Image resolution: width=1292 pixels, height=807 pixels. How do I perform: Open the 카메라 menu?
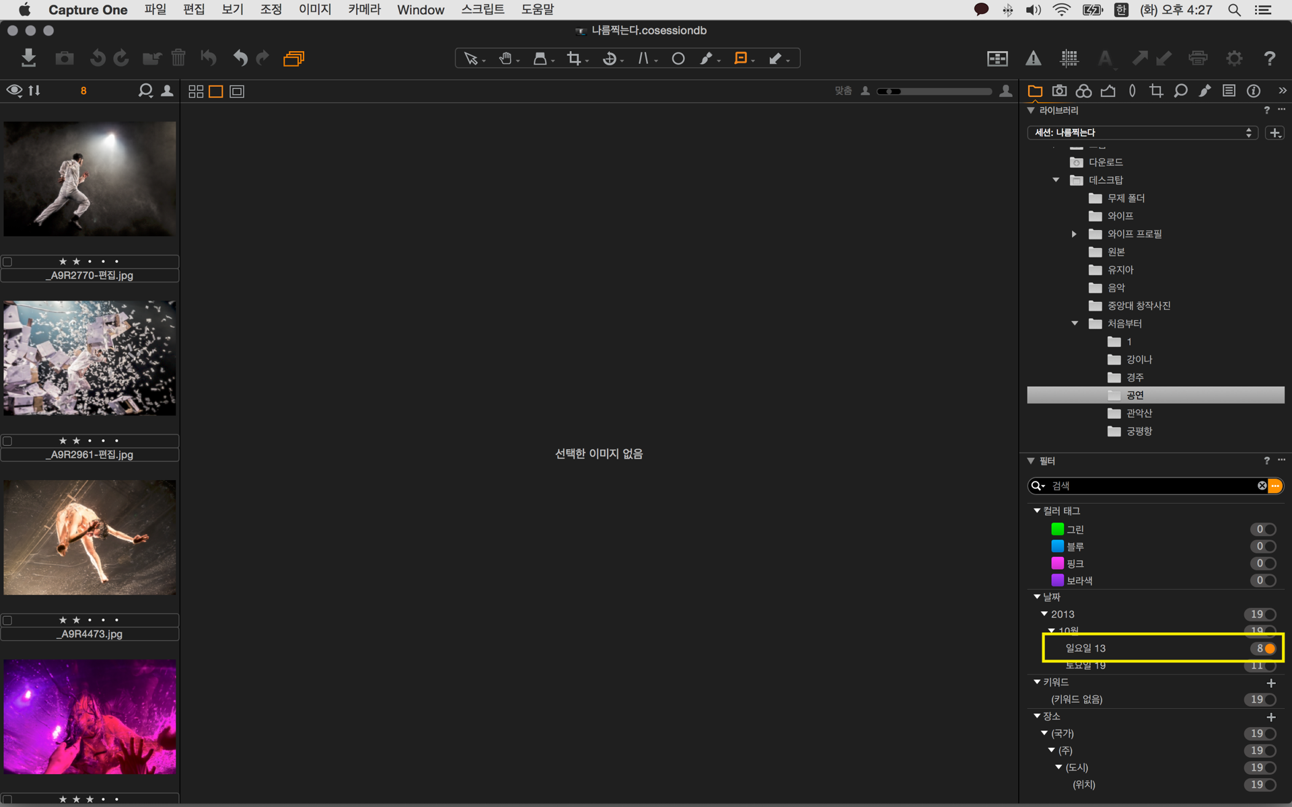click(x=364, y=9)
